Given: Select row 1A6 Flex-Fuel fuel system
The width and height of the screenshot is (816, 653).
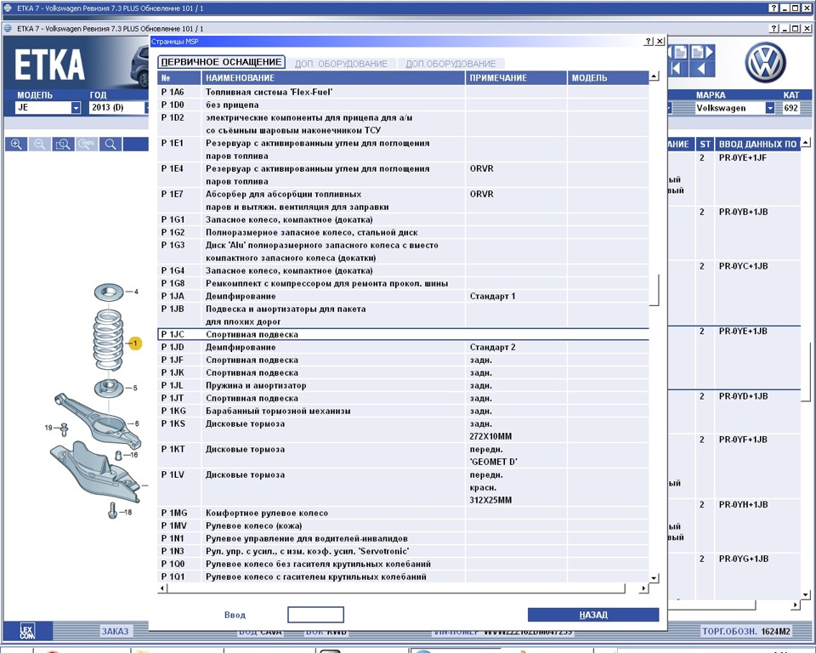Looking at the screenshot, I should click(x=403, y=92).
